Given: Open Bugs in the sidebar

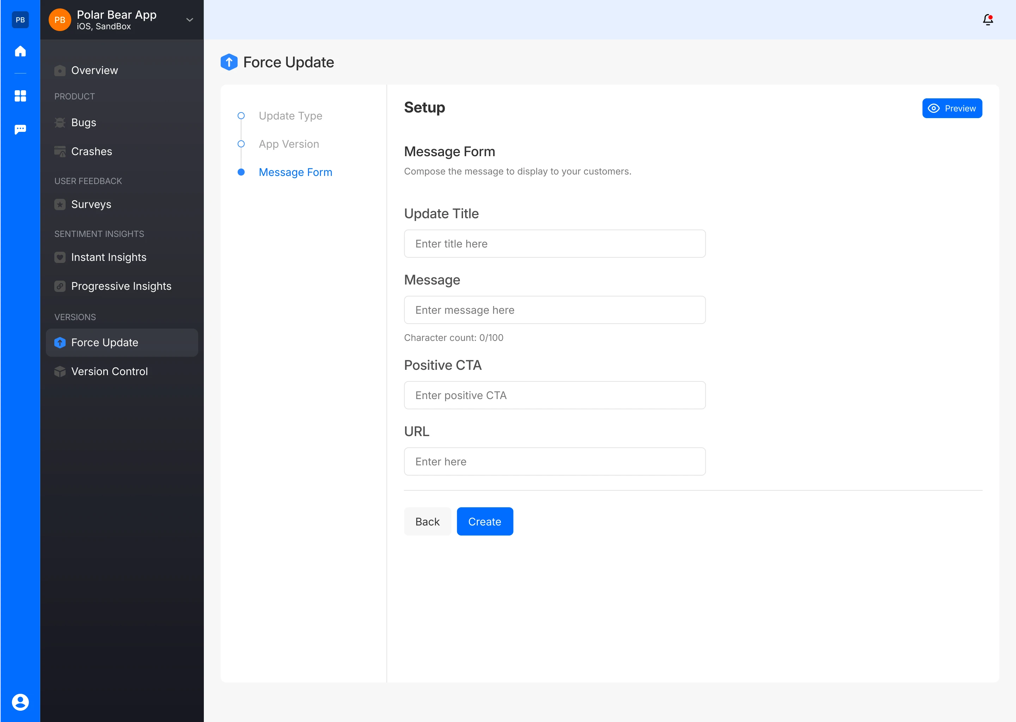Looking at the screenshot, I should click(84, 122).
